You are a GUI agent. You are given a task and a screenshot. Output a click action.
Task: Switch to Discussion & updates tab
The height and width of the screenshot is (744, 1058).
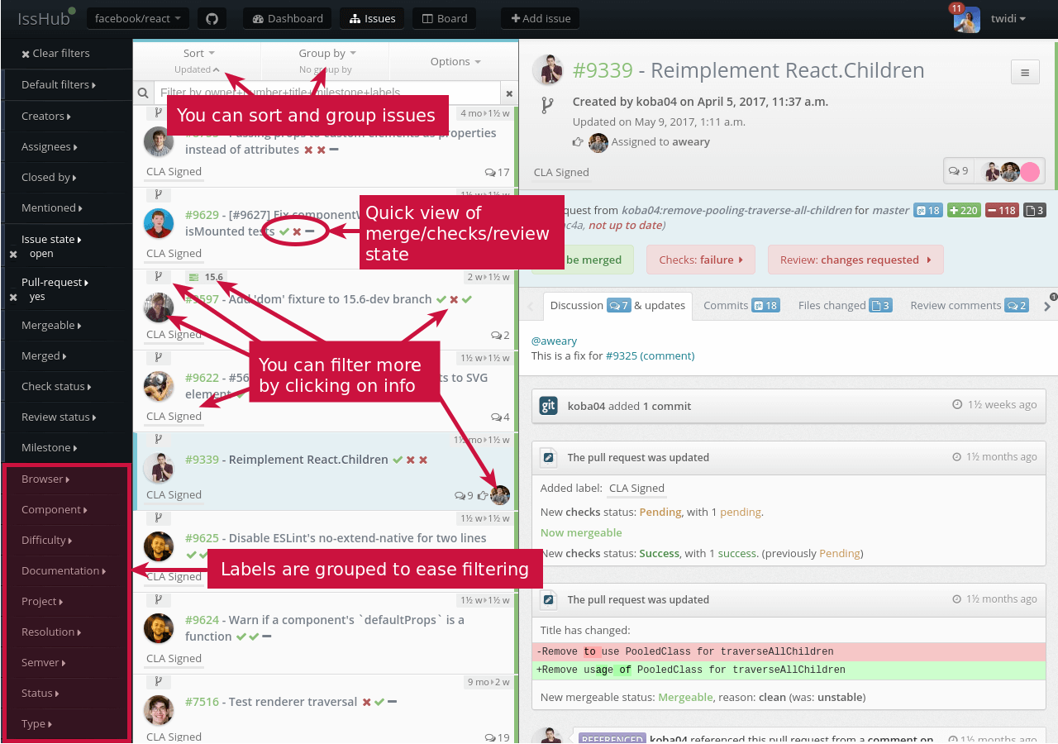click(x=617, y=305)
